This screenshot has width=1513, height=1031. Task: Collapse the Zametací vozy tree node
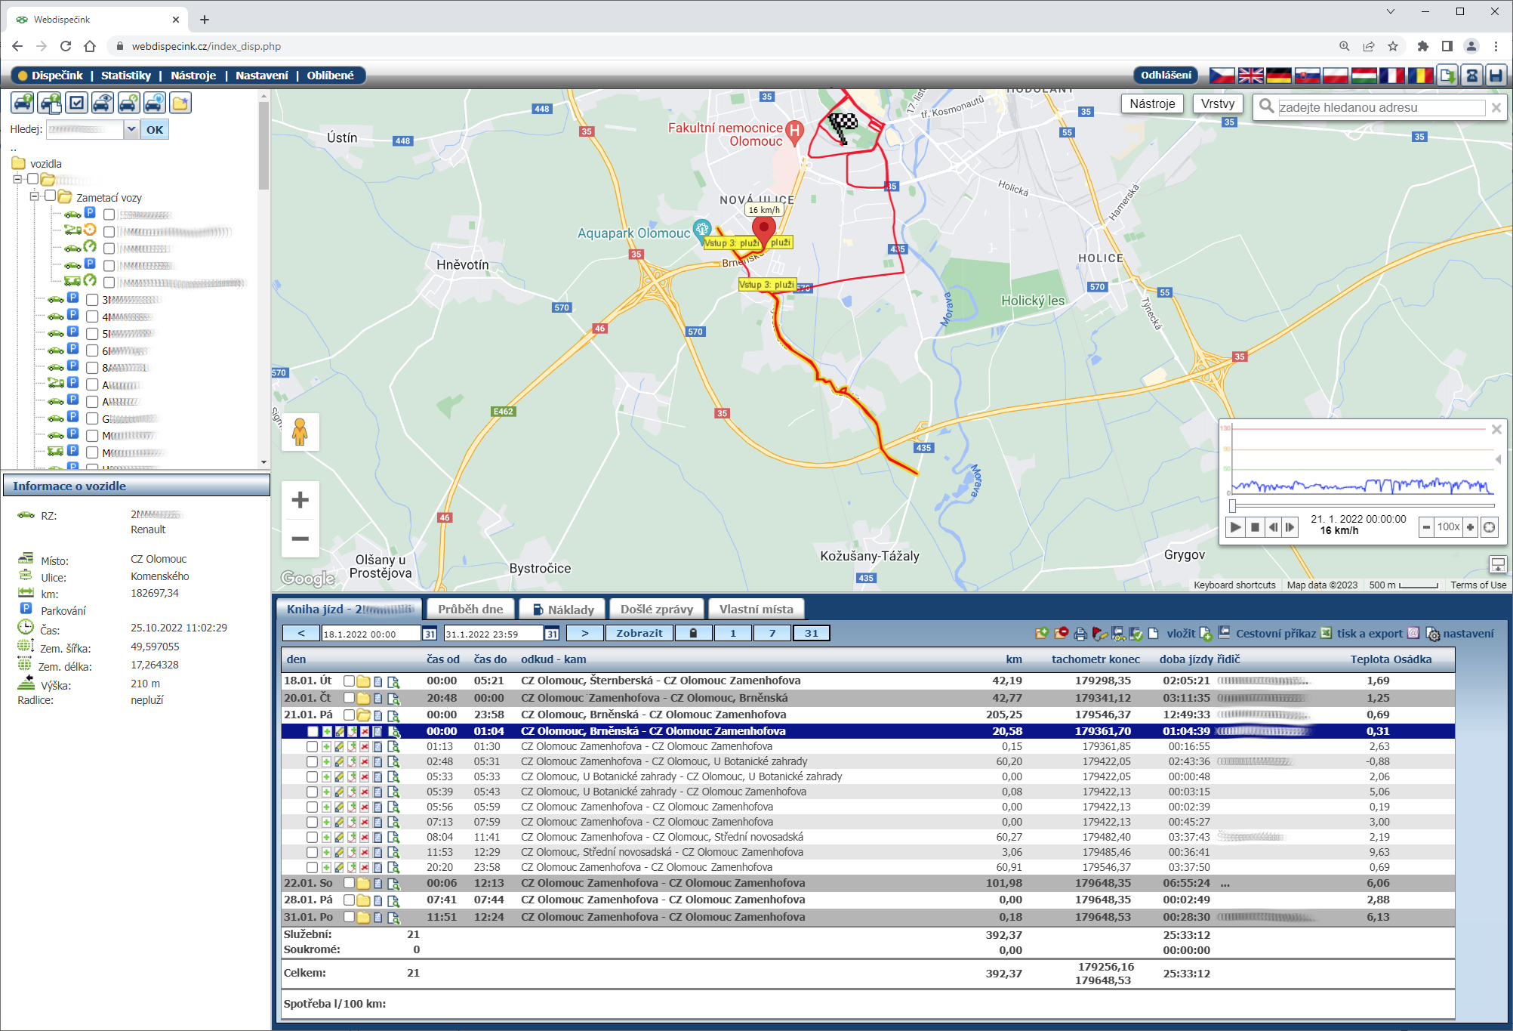[34, 196]
